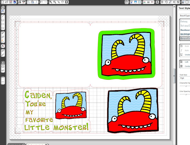Open the Modify shapes window

tap(183, 2)
